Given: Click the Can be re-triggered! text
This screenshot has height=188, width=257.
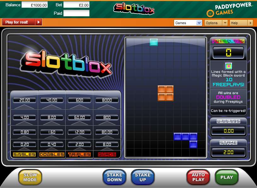Looking at the screenshot, I should point(228,111).
